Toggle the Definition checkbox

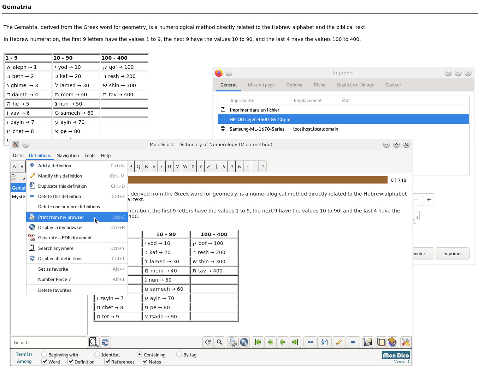[x=70, y=361]
